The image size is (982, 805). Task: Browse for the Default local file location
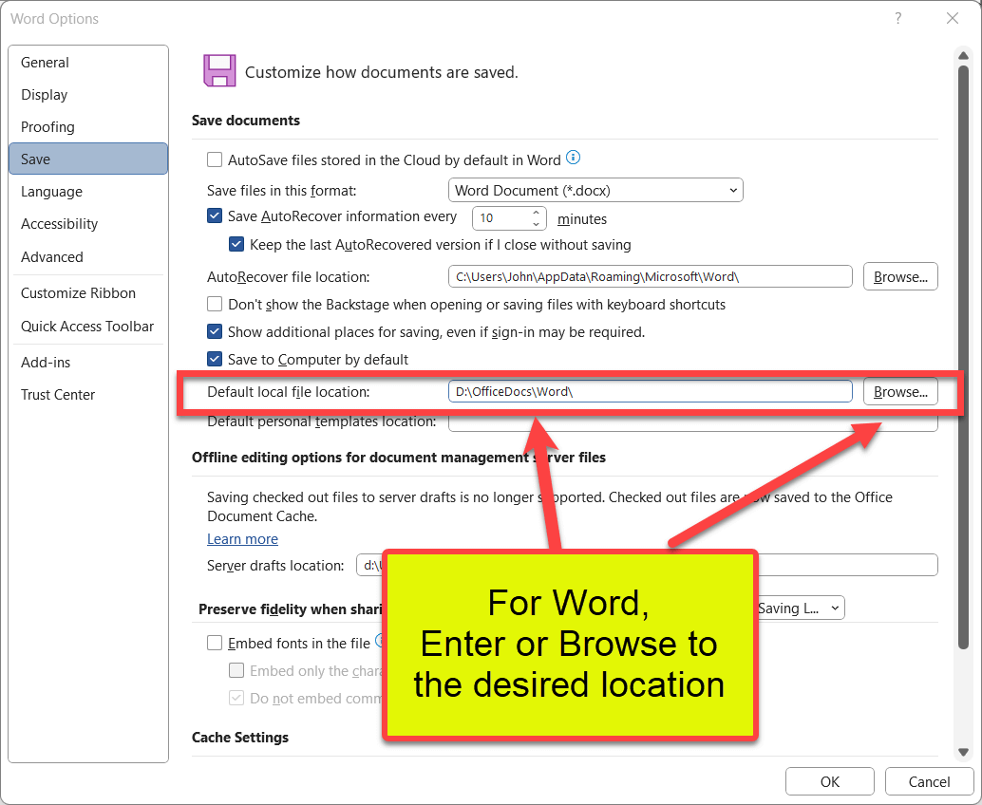899,391
